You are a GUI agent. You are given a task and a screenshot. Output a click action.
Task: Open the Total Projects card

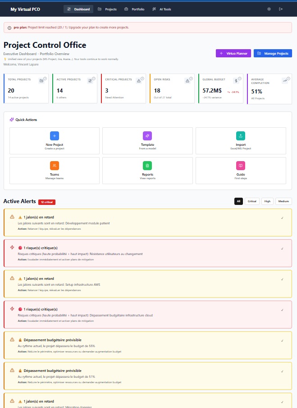26,88
